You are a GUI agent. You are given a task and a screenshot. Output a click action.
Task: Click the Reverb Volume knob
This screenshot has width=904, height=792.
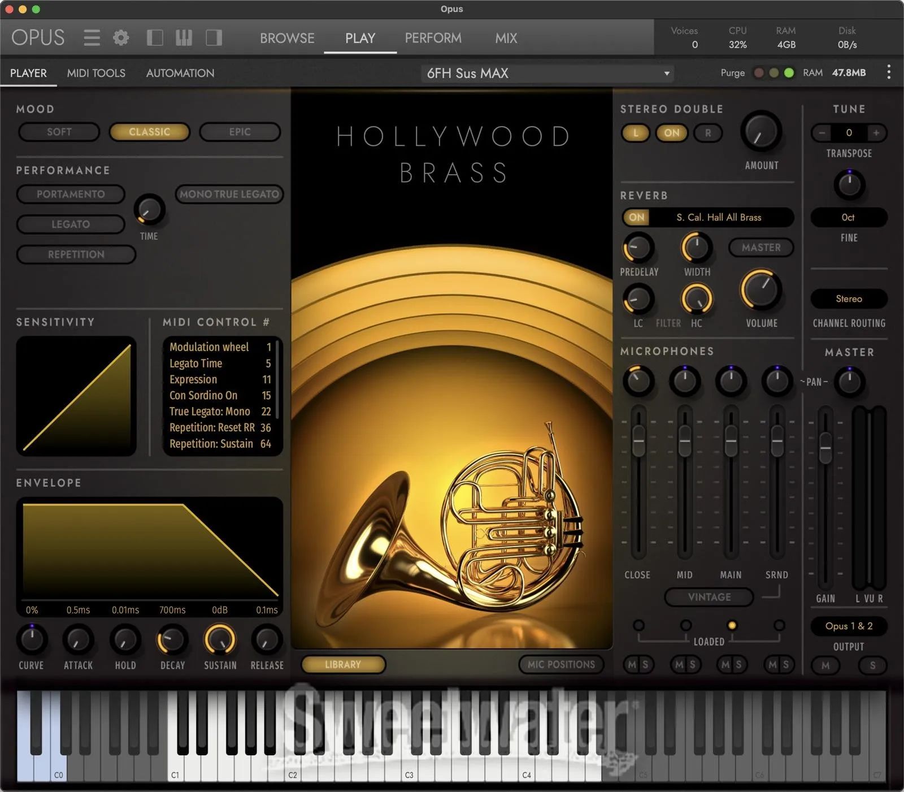[x=761, y=290]
